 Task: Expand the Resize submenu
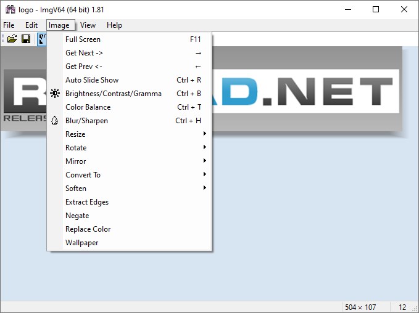tap(130, 134)
